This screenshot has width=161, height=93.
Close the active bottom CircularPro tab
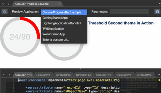31,75
